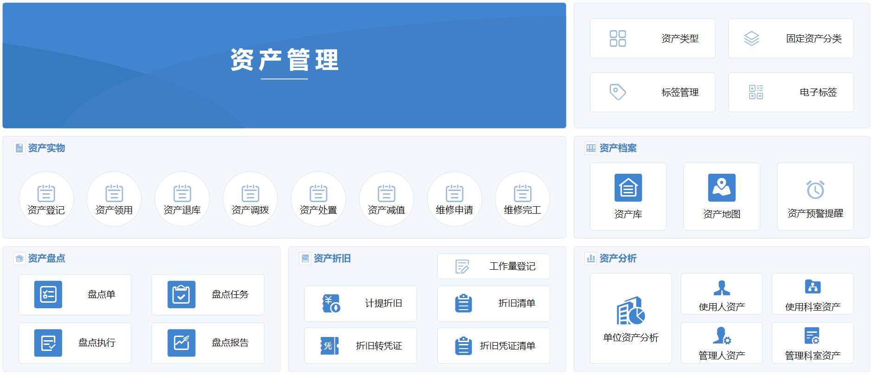Click the 计提折旧 yen icon
Image resolution: width=872 pixels, height=375 pixels.
(x=331, y=304)
